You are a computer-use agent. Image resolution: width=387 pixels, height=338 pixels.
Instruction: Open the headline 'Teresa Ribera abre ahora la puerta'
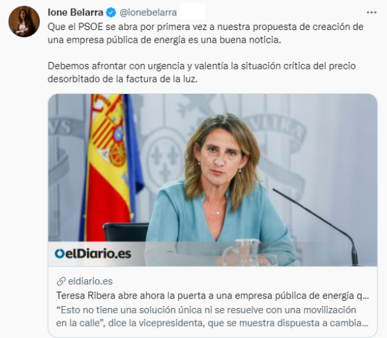212,295
